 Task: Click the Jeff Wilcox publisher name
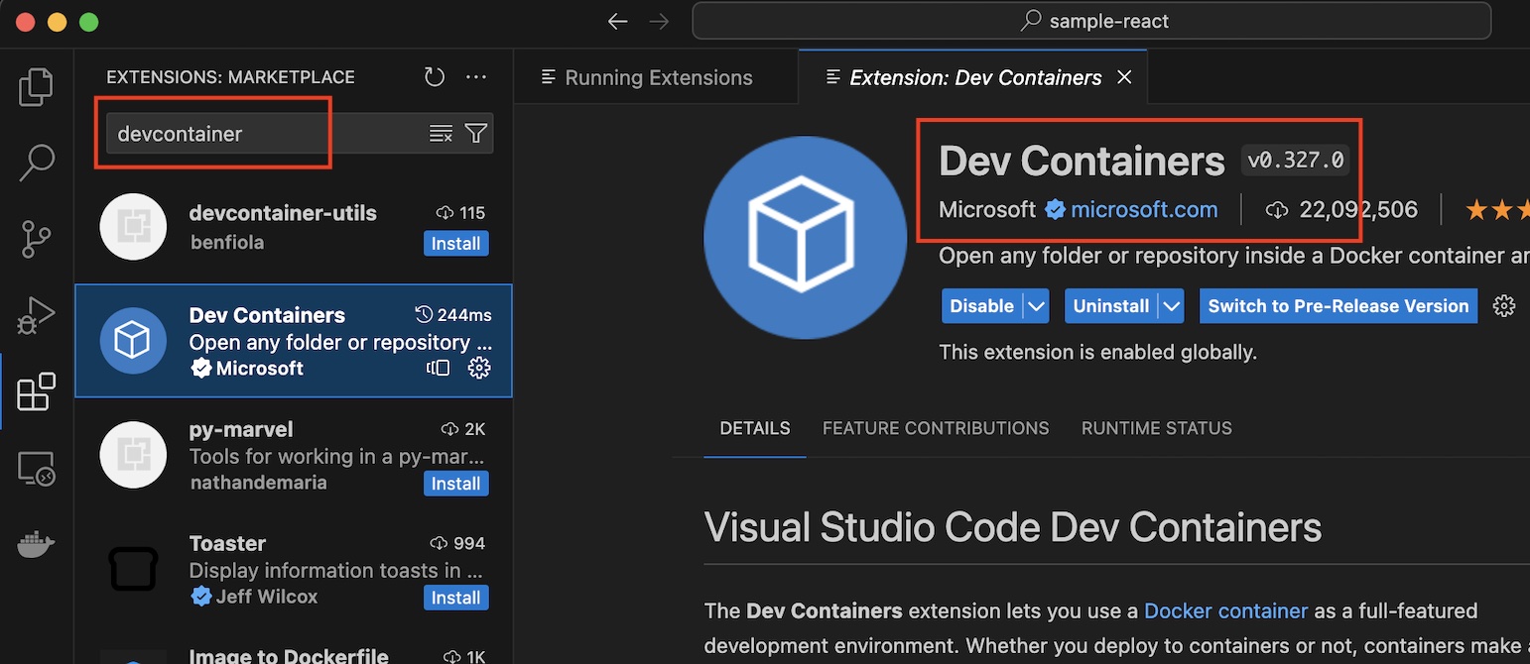[267, 597]
